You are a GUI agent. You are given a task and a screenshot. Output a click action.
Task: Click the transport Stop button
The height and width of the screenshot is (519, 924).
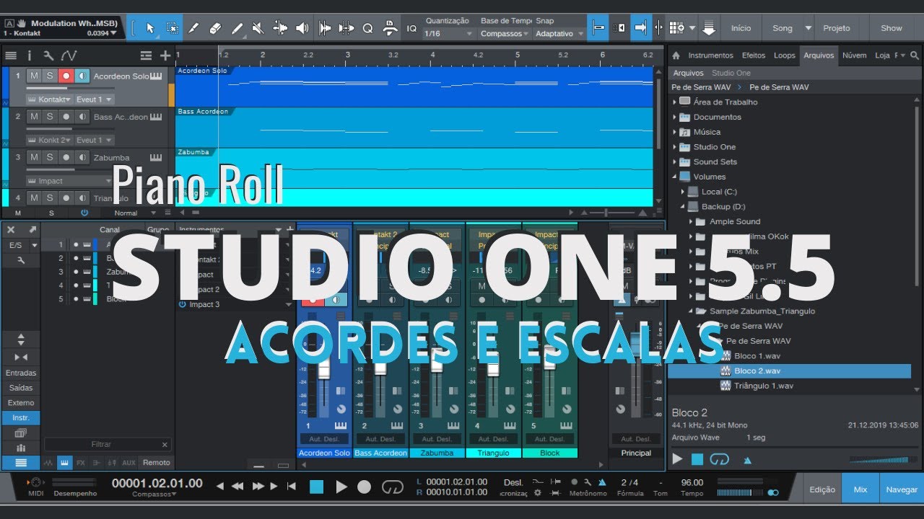point(316,487)
